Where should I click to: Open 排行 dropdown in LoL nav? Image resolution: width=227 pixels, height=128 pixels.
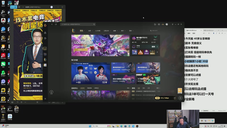tap(123, 31)
